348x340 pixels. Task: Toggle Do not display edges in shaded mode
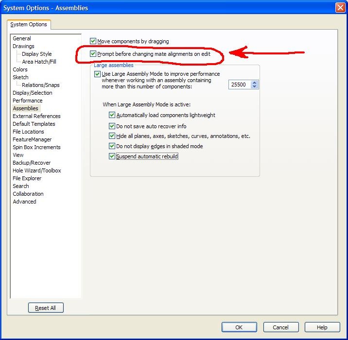pyautogui.click(x=112, y=146)
